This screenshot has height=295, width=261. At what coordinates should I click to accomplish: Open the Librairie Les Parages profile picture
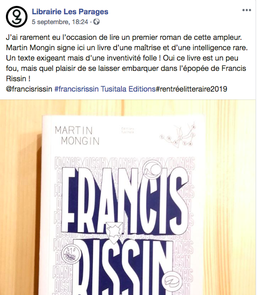click(17, 17)
